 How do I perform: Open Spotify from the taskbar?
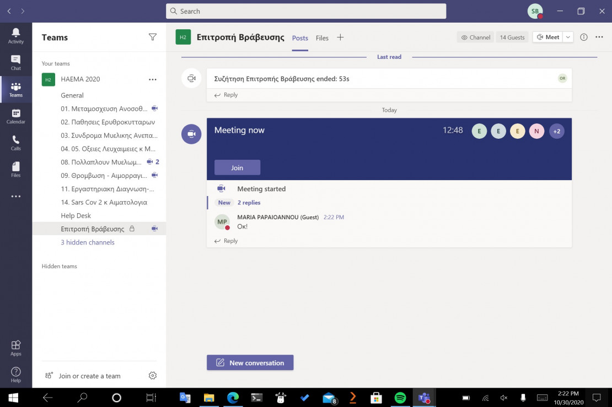(400, 398)
